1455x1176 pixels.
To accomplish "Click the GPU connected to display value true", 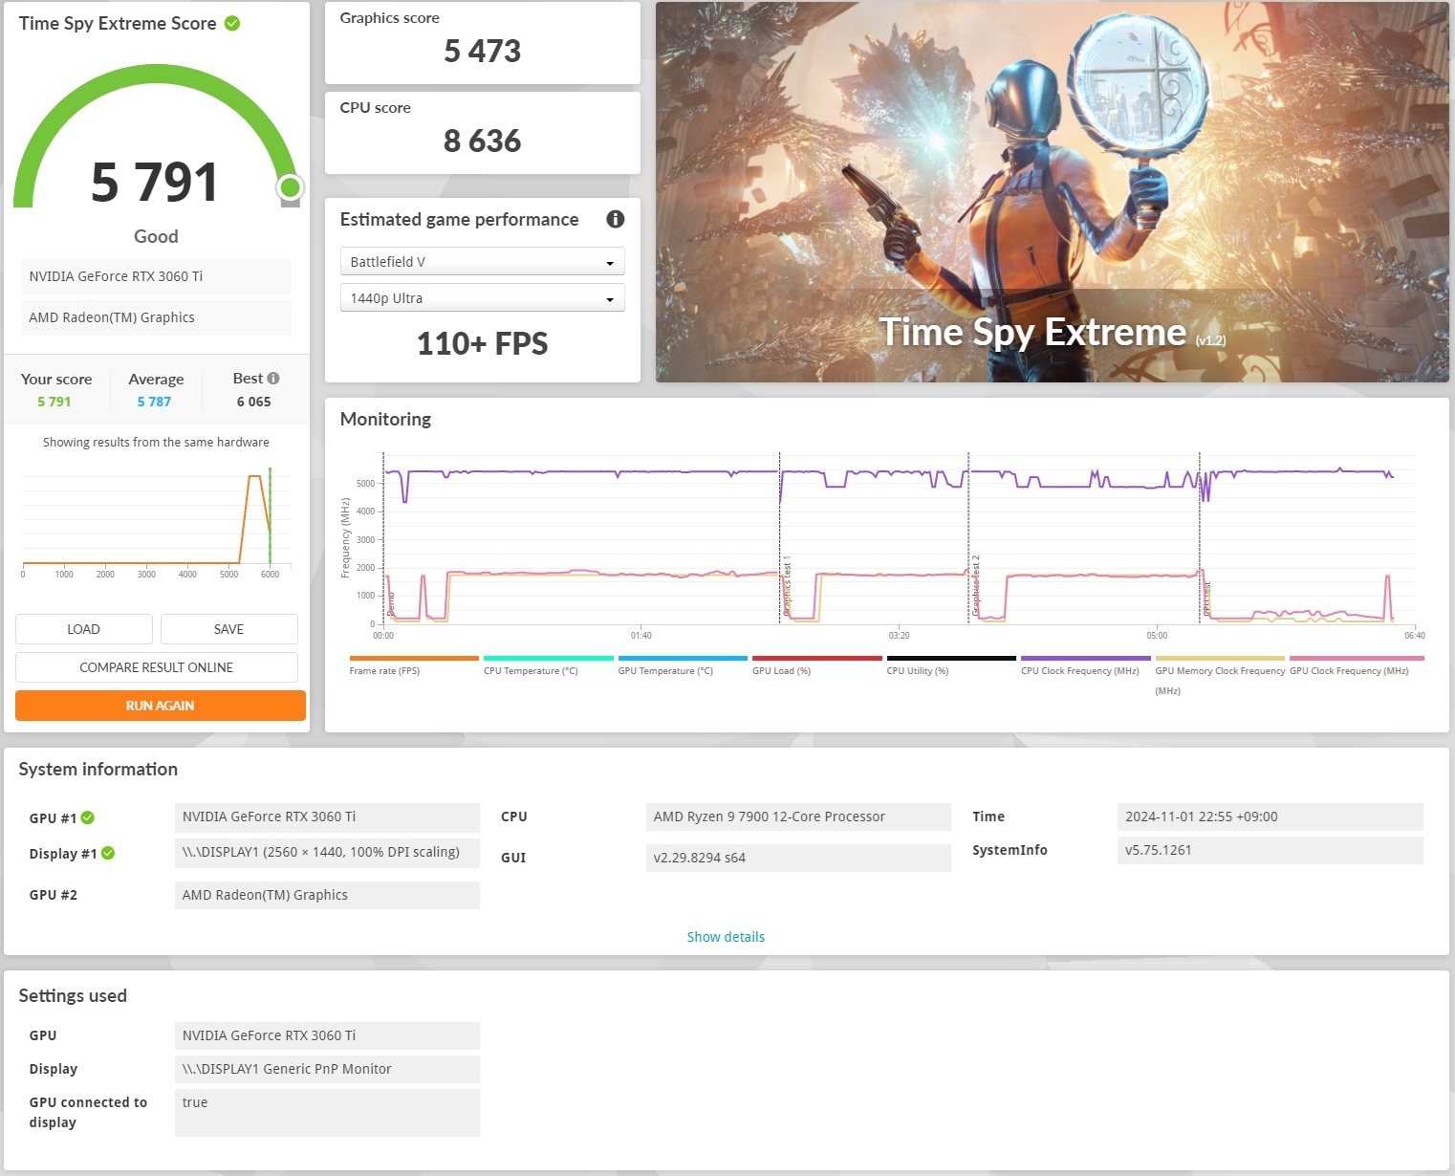I will [x=327, y=1112].
